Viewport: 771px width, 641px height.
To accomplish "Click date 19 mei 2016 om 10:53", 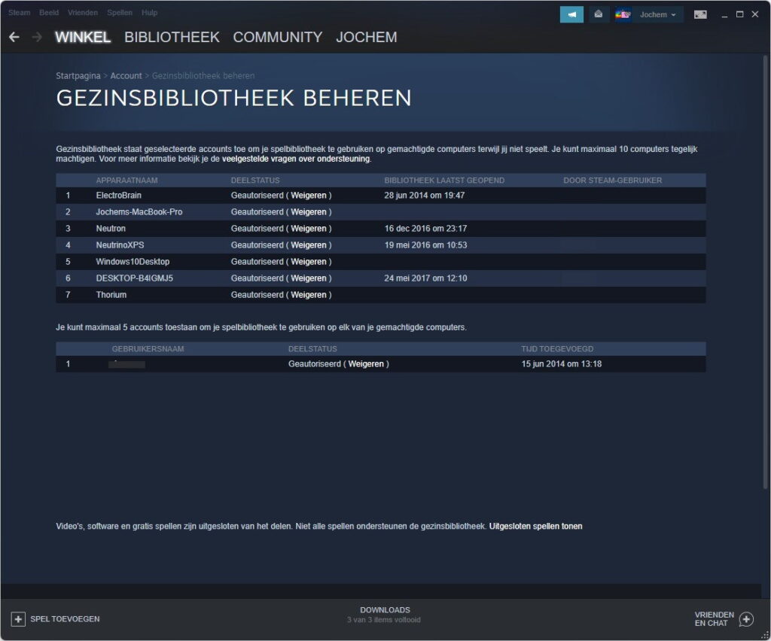I will click(425, 245).
